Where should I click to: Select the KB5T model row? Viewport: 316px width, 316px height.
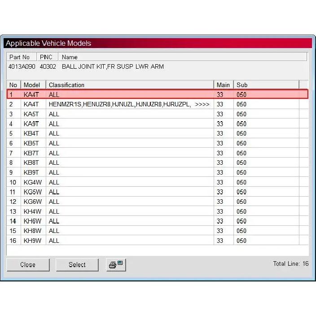[x=158, y=143]
